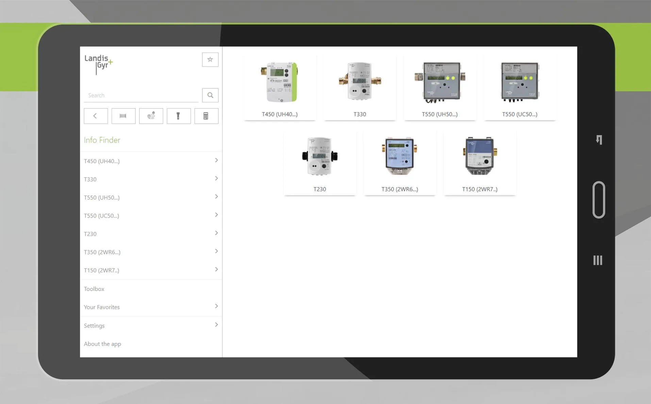Expand the T550 (UH50...) menu chevron
This screenshot has height=404, width=651.
(216, 197)
